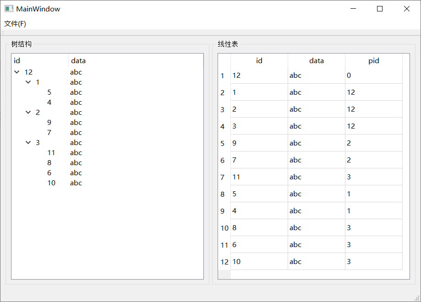Click abc data of tree node 12
The image size is (421, 302).
point(76,72)
